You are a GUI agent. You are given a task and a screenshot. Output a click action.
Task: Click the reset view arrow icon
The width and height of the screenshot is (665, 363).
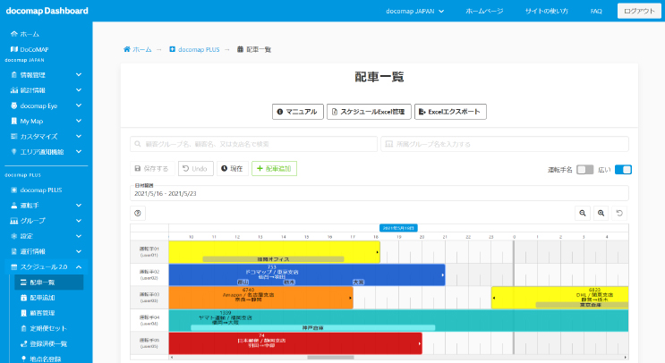[x=619, y=213]
